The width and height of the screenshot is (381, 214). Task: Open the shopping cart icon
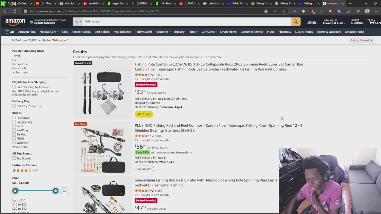pyautogui.click(x=374, y=21)
